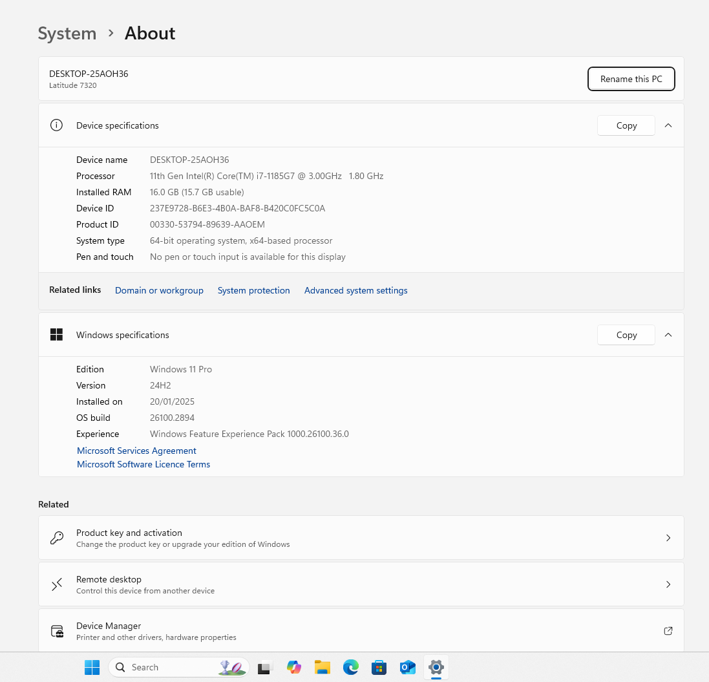709x682 pixels.
Task: Open Task View from the taskbar
Action: [x=264, y=668]
